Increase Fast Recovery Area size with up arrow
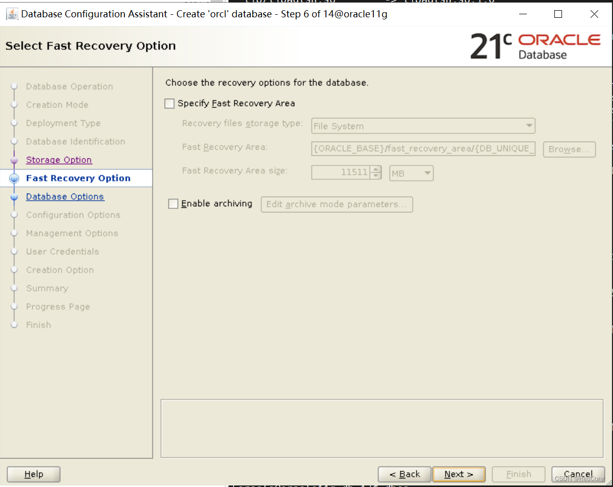This screenshot has width=613, height=487. click(x=376, y=170)
